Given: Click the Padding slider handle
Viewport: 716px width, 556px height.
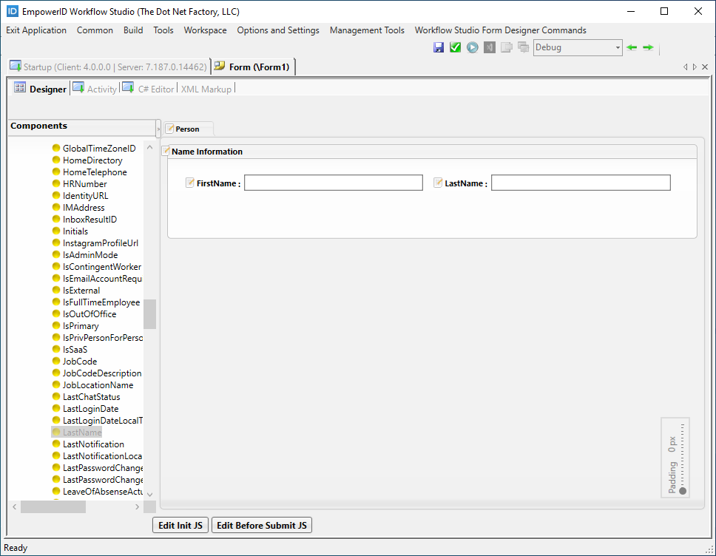Looking at the screenshot, I should (682, 490).
